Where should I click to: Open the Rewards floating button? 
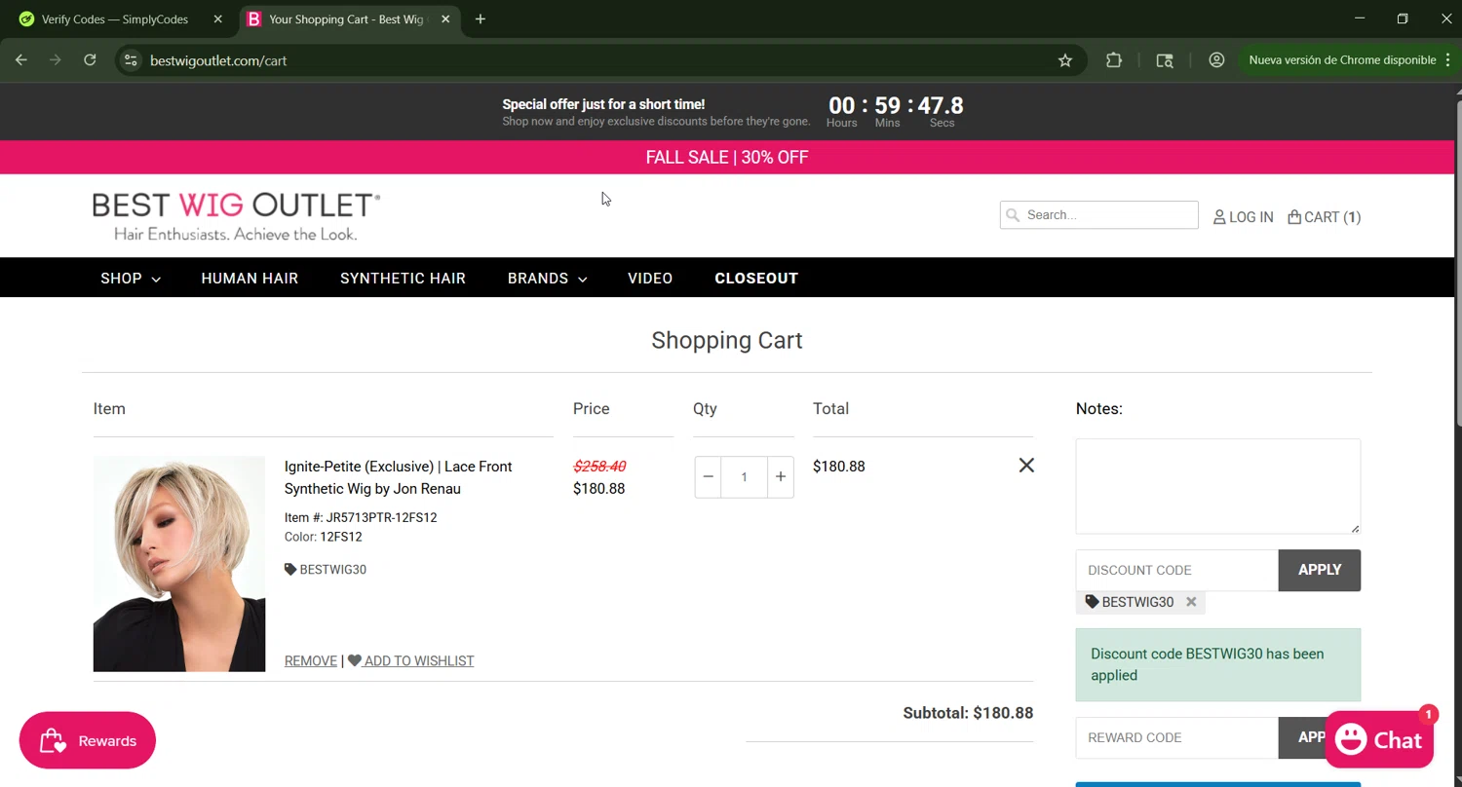88,740
